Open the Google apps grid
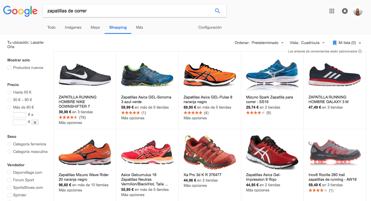371x201 pixels. tap(332, 11)
